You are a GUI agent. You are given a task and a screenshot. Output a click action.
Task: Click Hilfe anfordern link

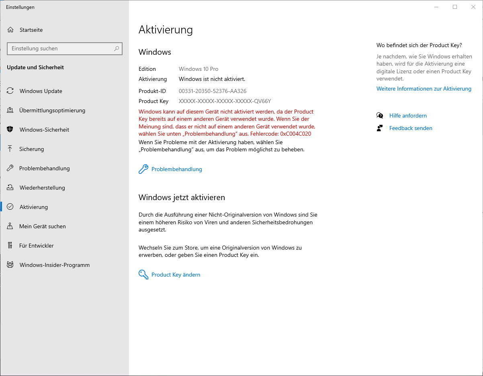pyautogui.click(x=408, y=116)
